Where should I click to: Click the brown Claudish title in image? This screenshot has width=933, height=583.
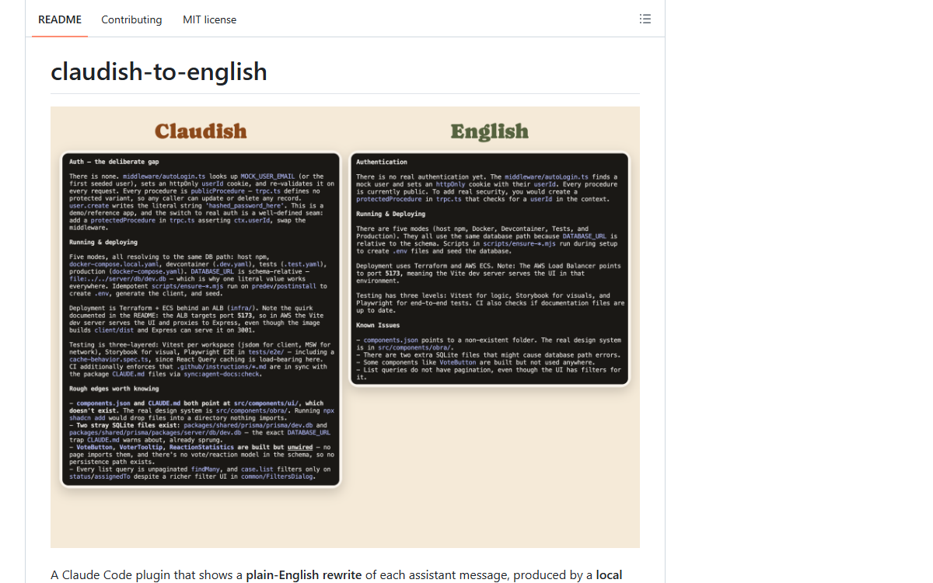(x=201, y=131)
